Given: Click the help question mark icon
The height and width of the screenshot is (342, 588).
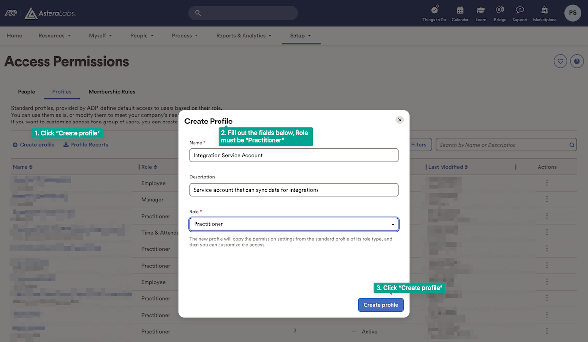Looking at the screenshot, I should [577, 61].
